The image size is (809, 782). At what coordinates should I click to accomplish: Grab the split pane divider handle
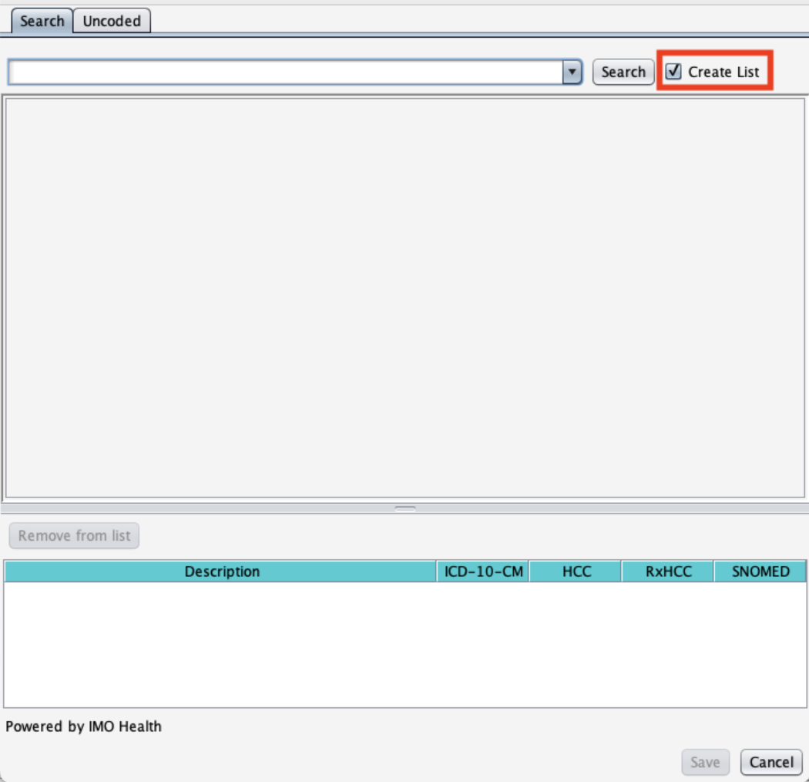(405, 508)
